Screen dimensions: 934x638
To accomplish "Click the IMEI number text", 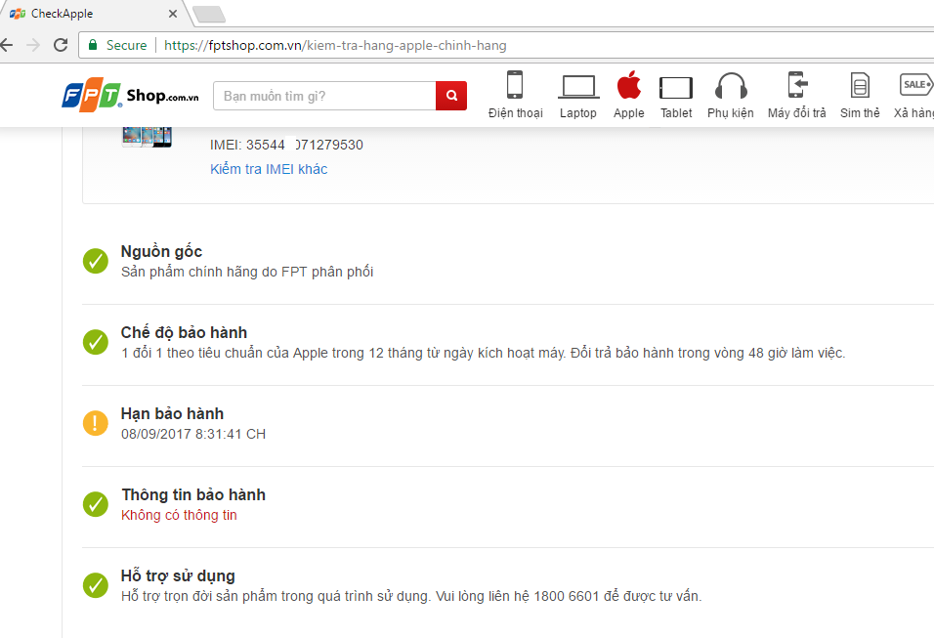I will 286,145.
